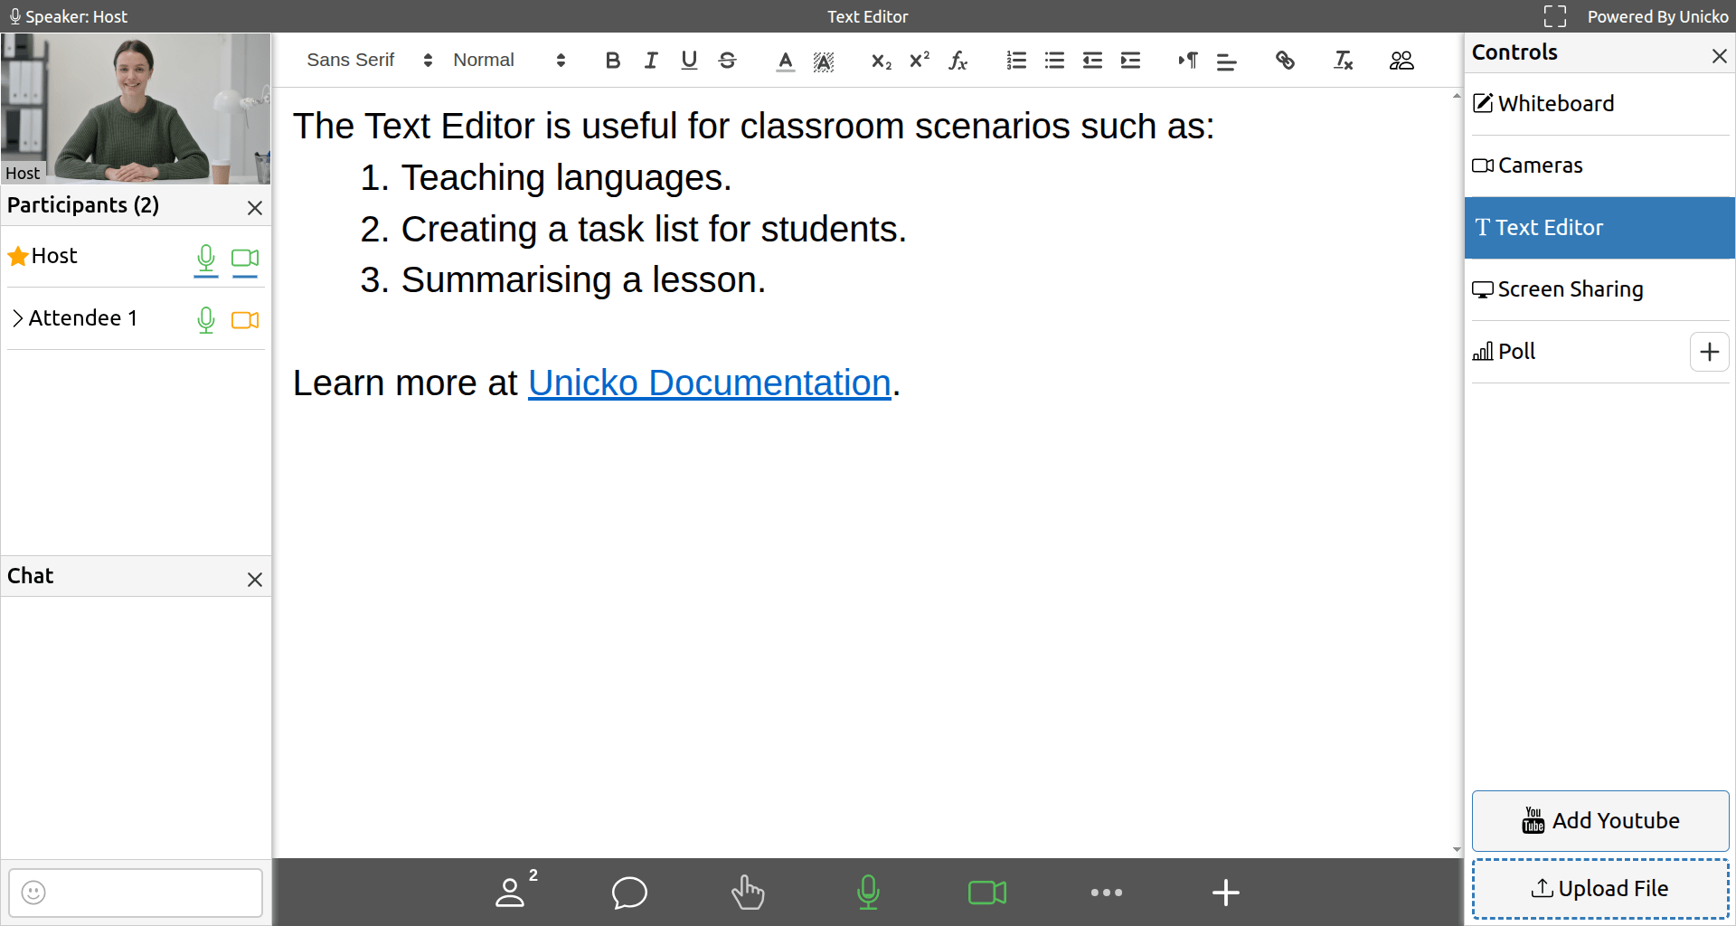Click the collaborators icon in toolbar
Viewport: 1736px width, 926px height.
[x=1401, y=61]
